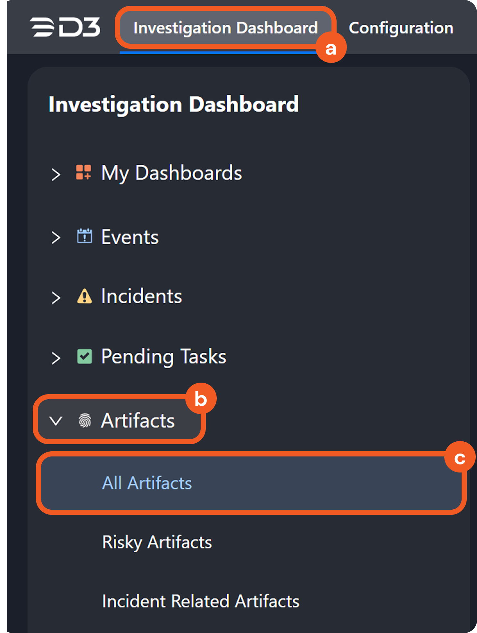Image resolution: width=477 pixels, height=633 pixels.
Task: Collapse the Artifacts section chevron
Action: (56, 421)
